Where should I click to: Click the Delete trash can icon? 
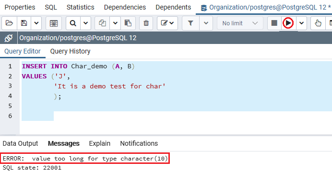click(x=146, y=23)
